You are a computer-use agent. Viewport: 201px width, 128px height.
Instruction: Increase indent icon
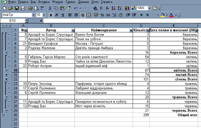(x=134, y=15)
